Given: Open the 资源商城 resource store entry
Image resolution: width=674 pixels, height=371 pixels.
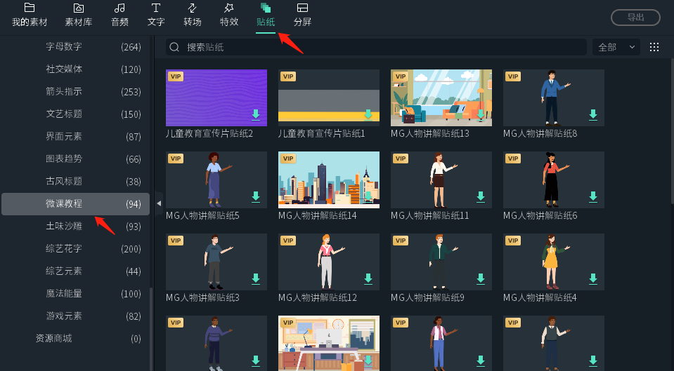Looking at the screenshot, I should [x=53, y=339].
